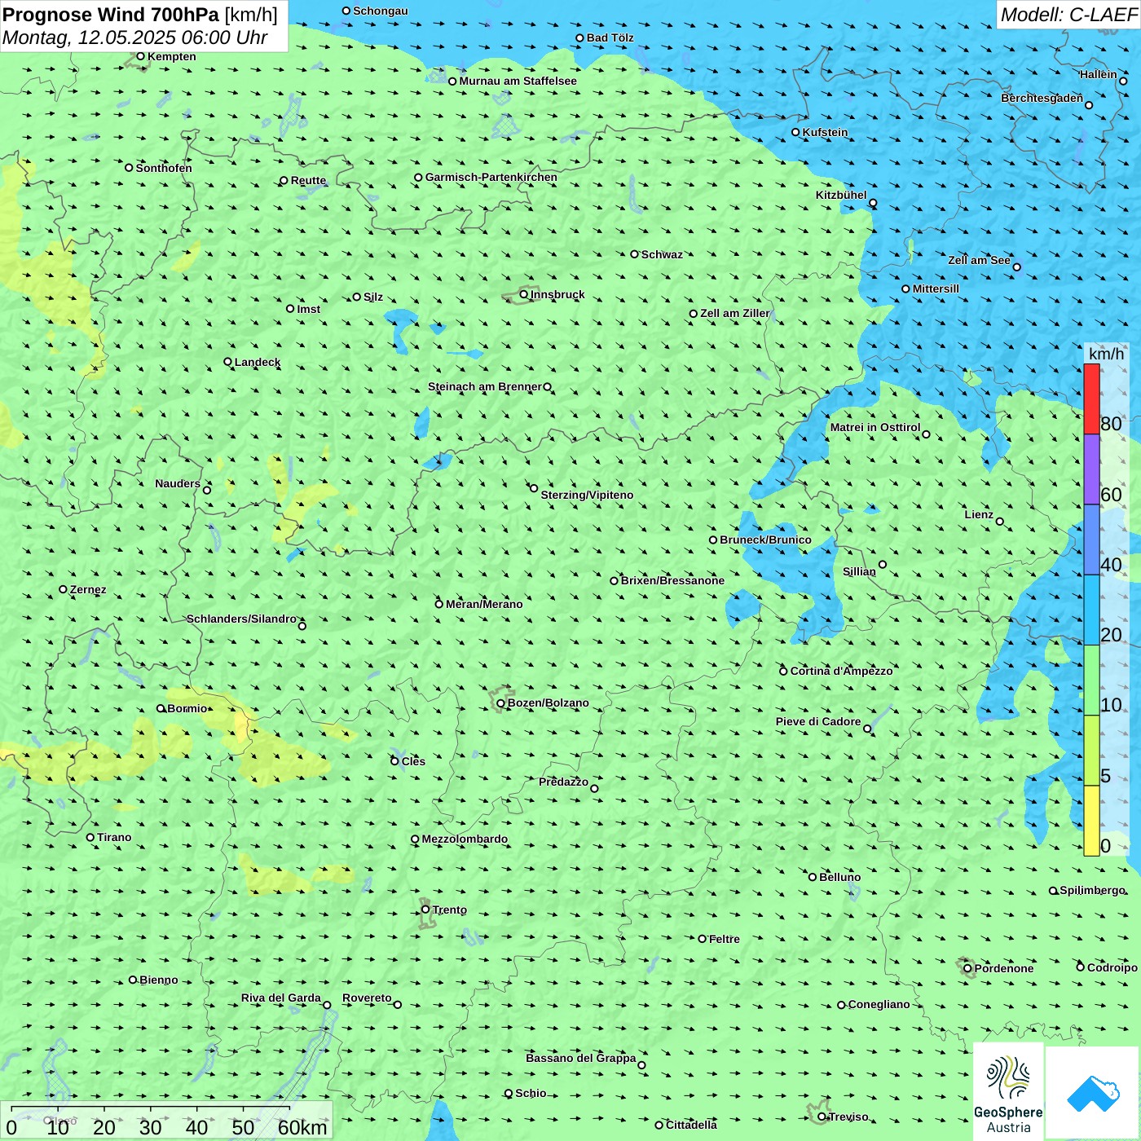Click the 'Conegliano' label

(x=879, y=1004)
